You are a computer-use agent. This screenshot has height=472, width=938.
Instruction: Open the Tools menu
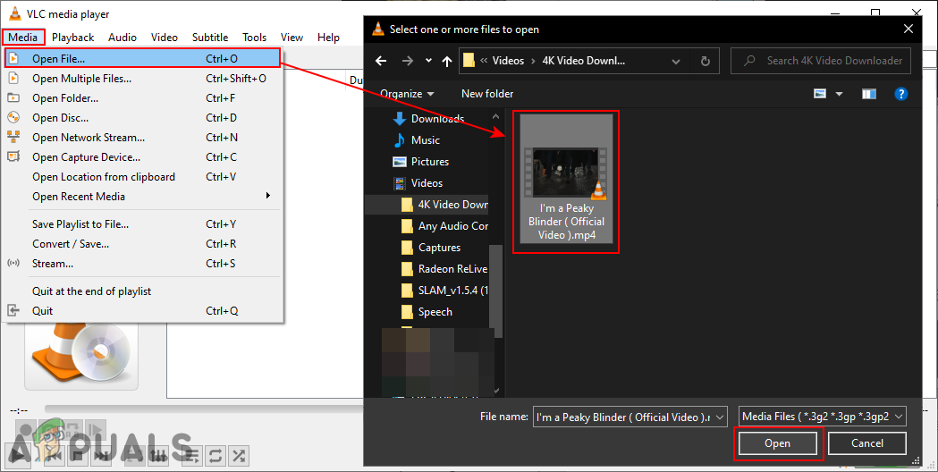[254, 37]
